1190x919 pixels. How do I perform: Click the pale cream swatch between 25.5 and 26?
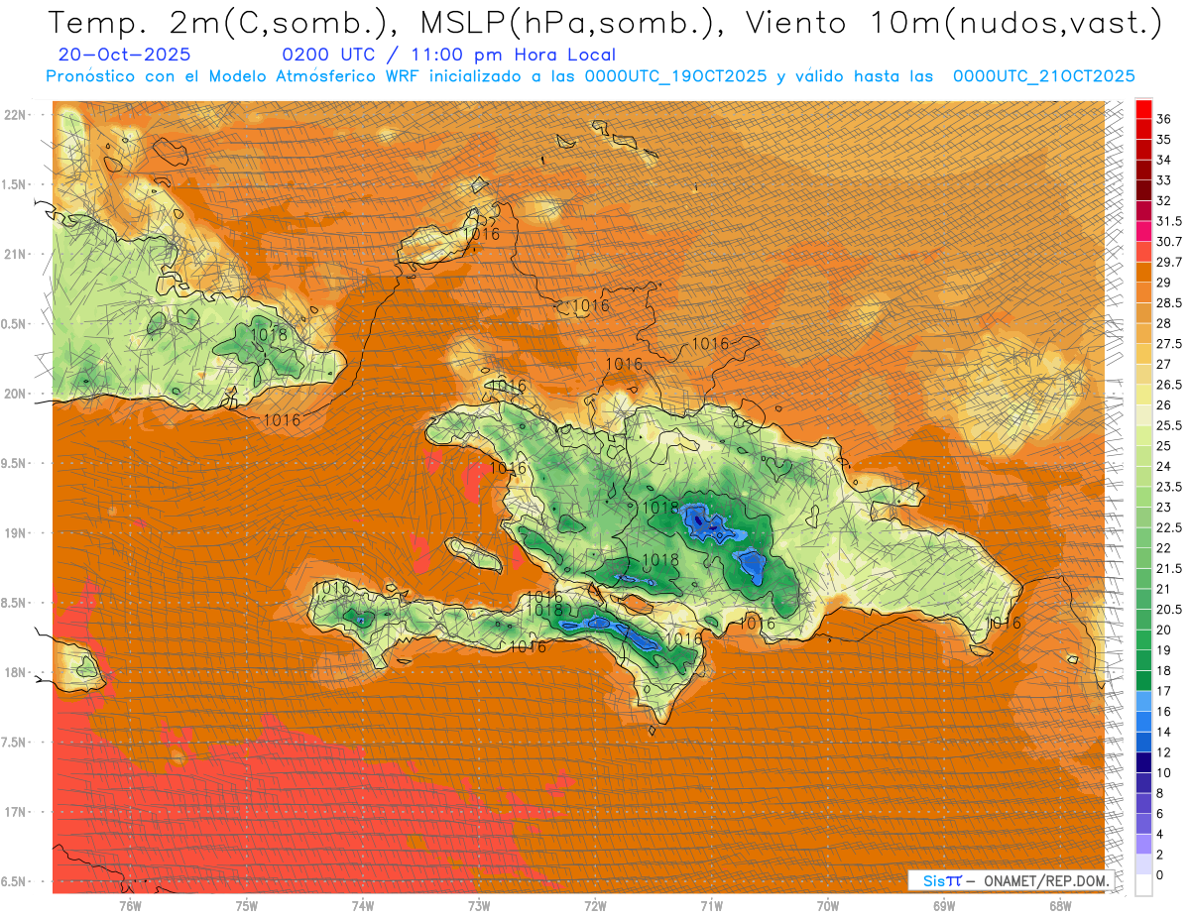click(1143, 415)
